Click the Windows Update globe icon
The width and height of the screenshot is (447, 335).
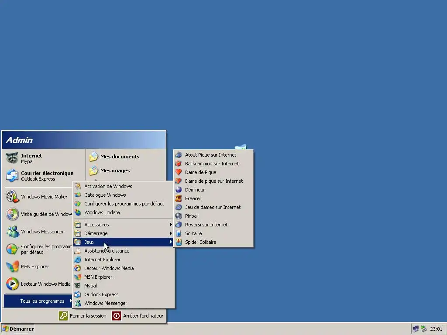(x=78, y=212)
